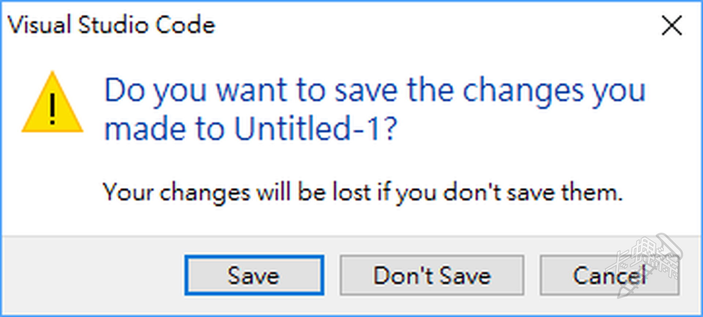Click the Save button
This screenshot has height=317, width=703.
click(254, 275)
